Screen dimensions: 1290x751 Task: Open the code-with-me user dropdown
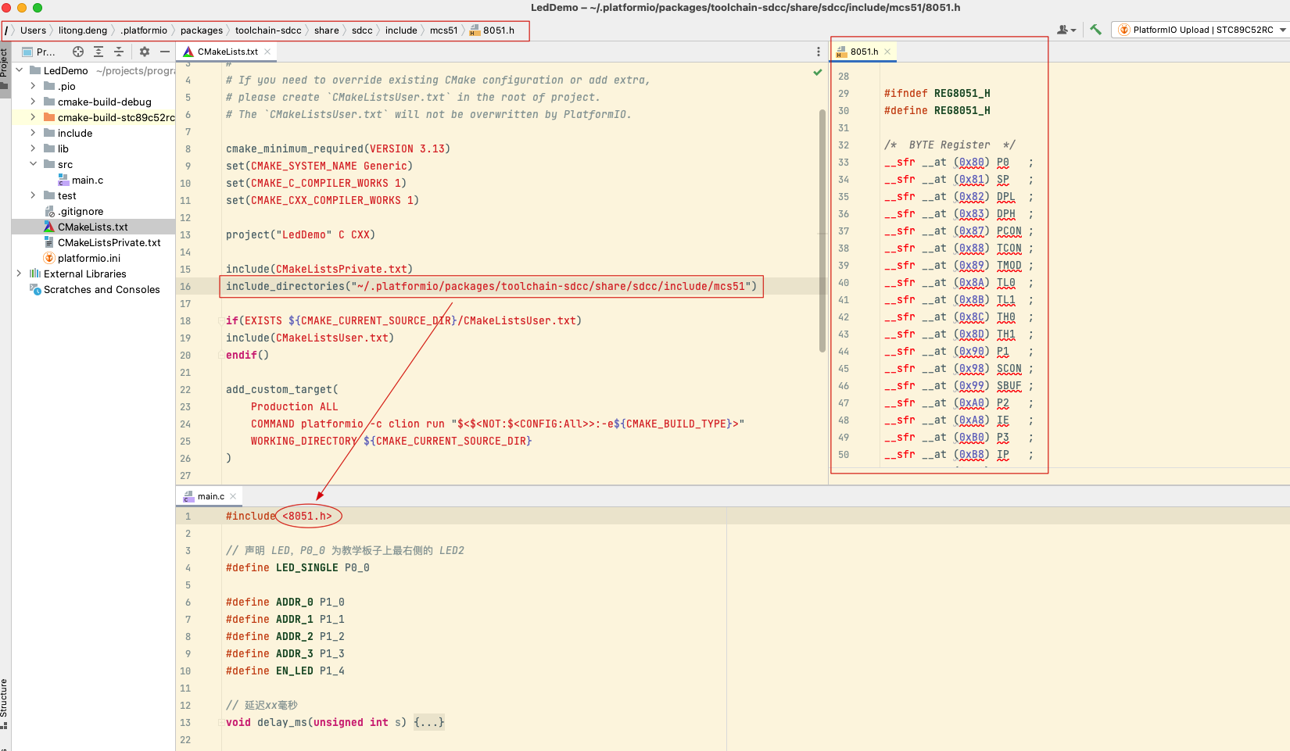point(1066,30)
